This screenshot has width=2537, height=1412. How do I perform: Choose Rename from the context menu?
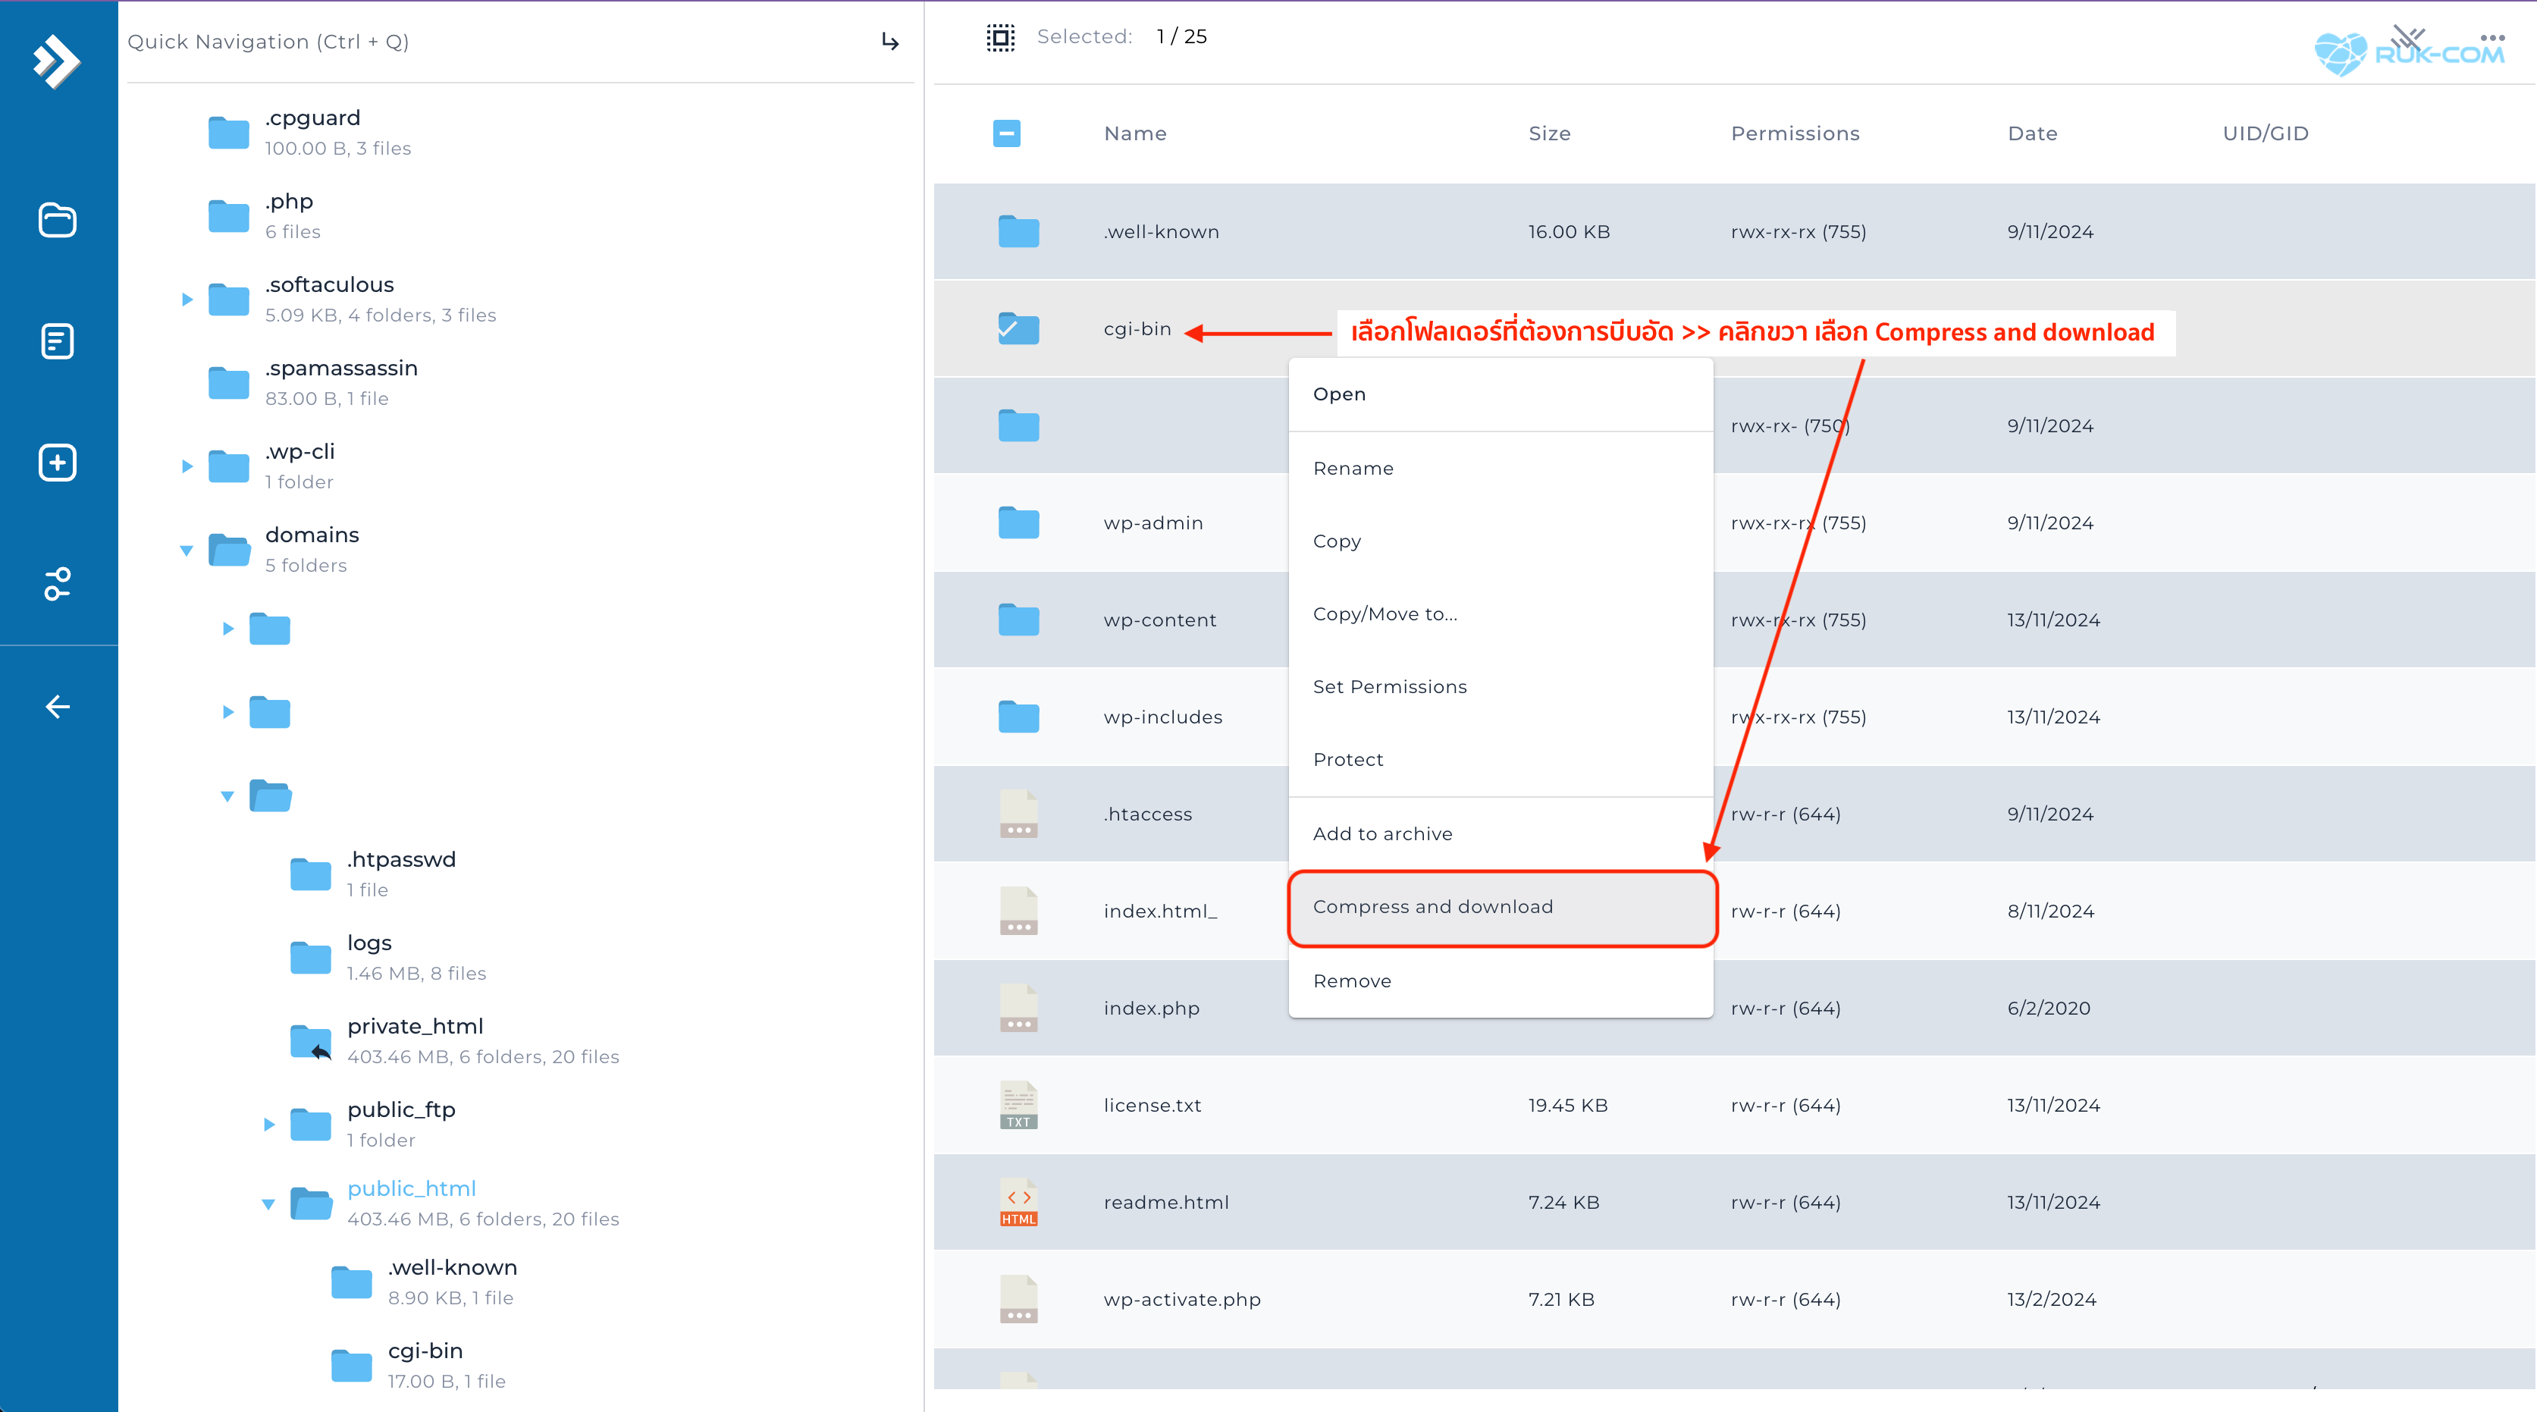coord(1501,468)
